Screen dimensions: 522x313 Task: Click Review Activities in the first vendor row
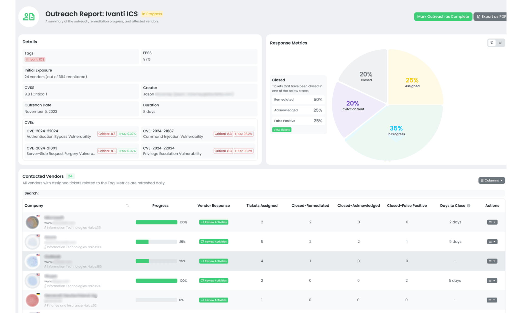[214, 222]
